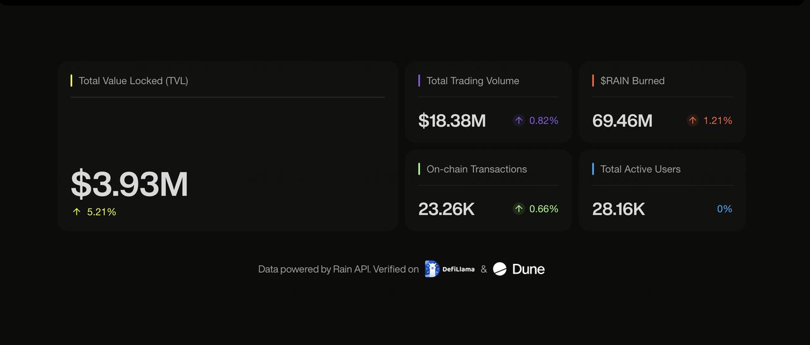Click the $3.93M TVL value
810x345 pixels.
[x=129, y=184]
